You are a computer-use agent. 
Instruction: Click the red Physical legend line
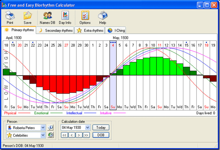point(24,113)
